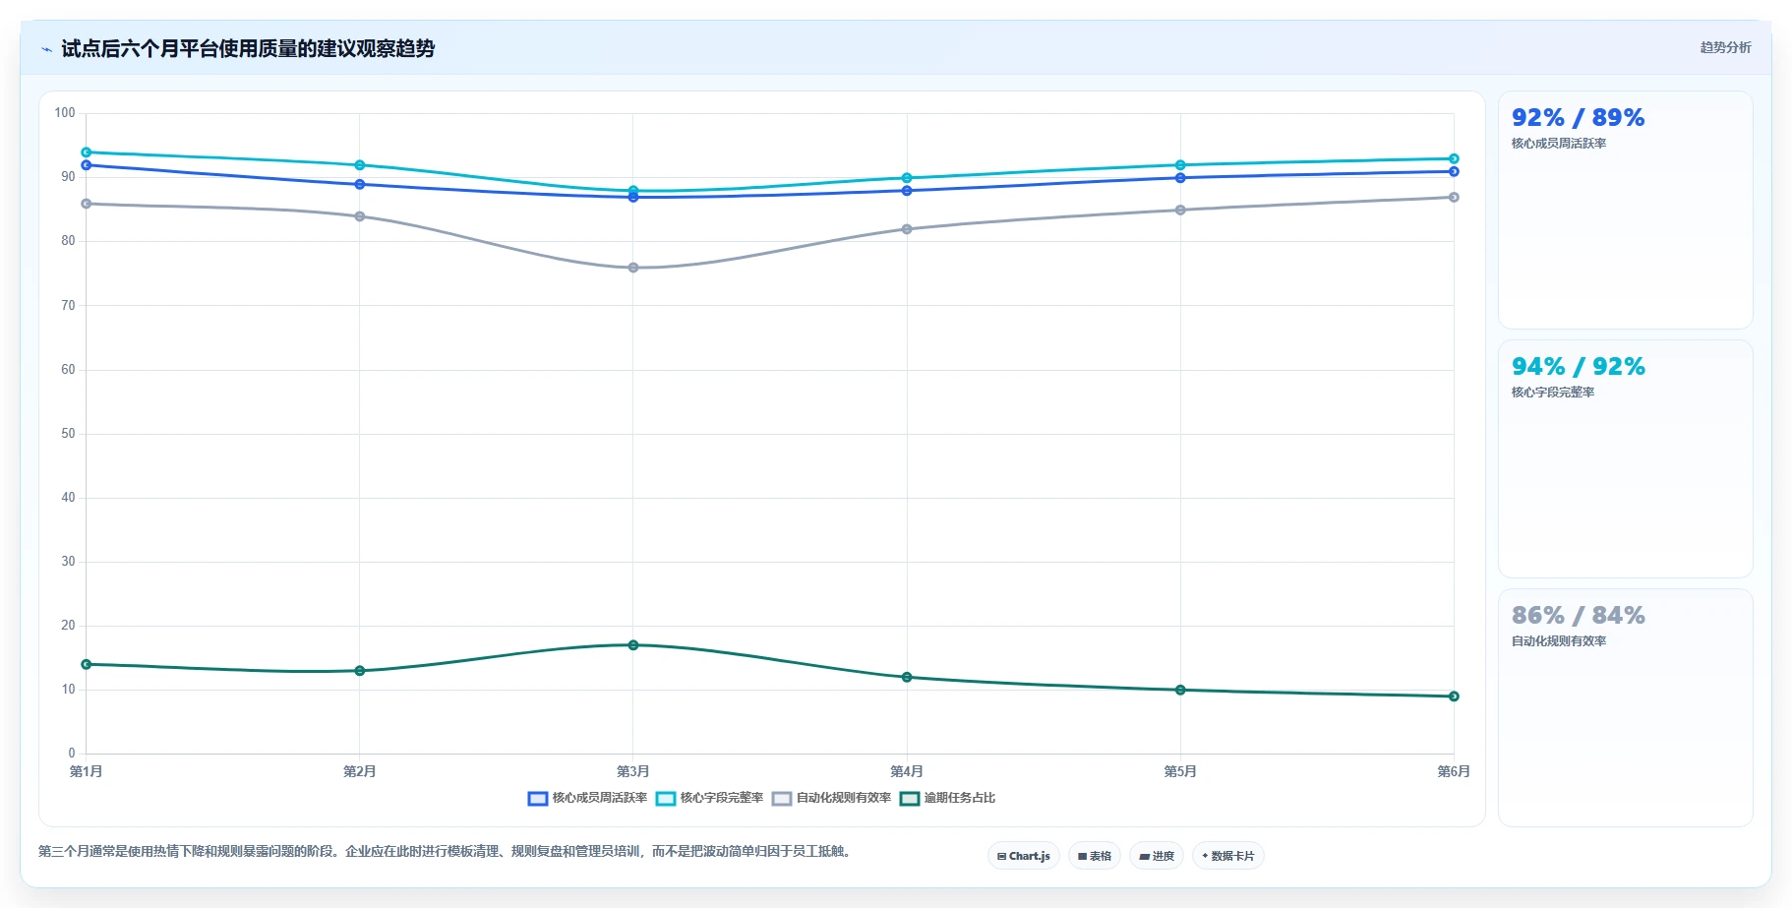Select the 第4月 point on 逾期任务占比 line
Viewport: 1792px width, 908px height.
[907, 677]
